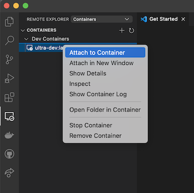194x193 pixels.
Task: Switch to the Get Started tab
Action: (x=163, y=19)
